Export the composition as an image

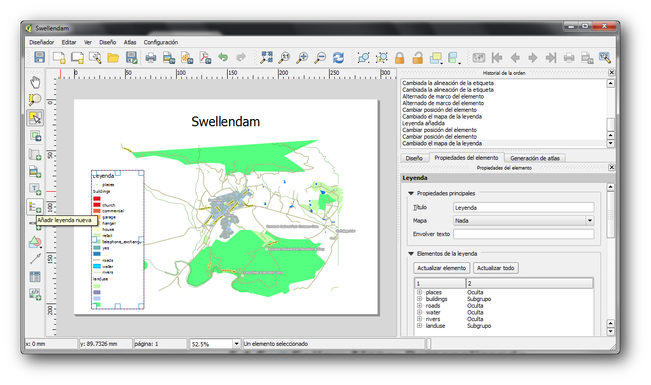(168, 58)
